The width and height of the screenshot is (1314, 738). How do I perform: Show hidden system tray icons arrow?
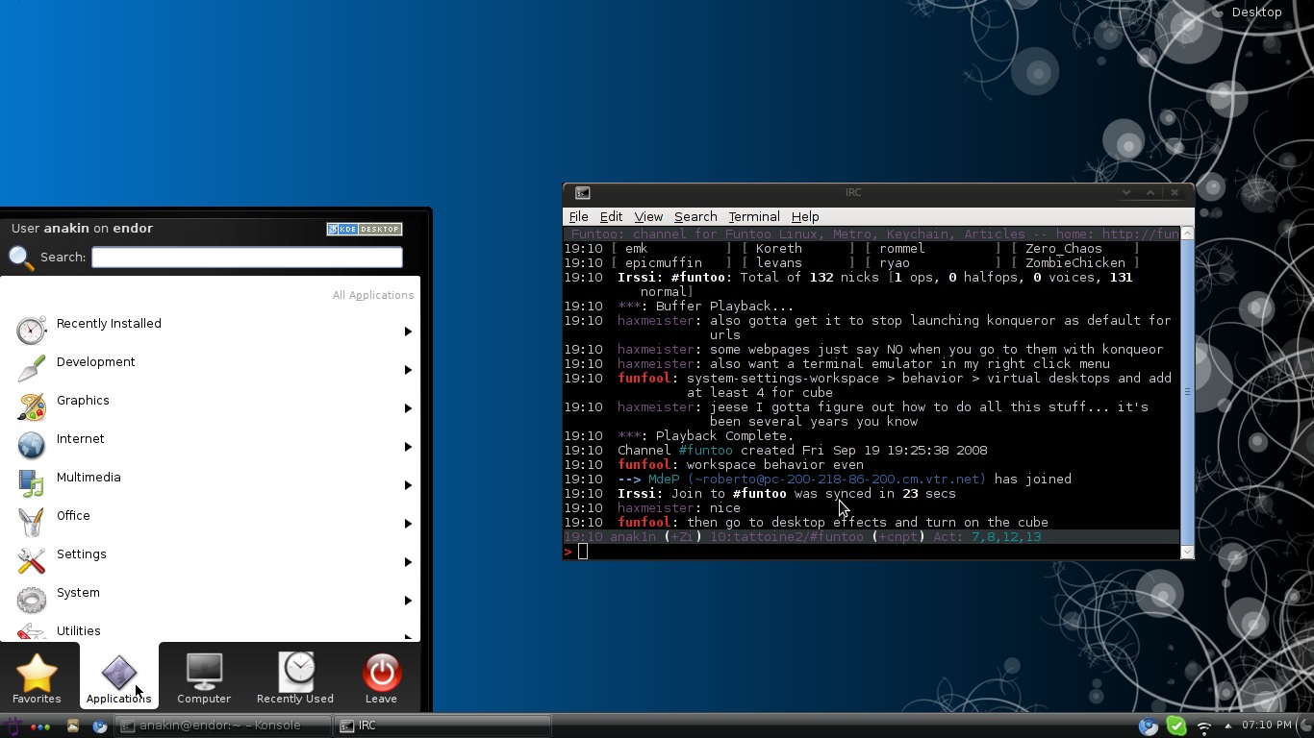click(1227, 726)
